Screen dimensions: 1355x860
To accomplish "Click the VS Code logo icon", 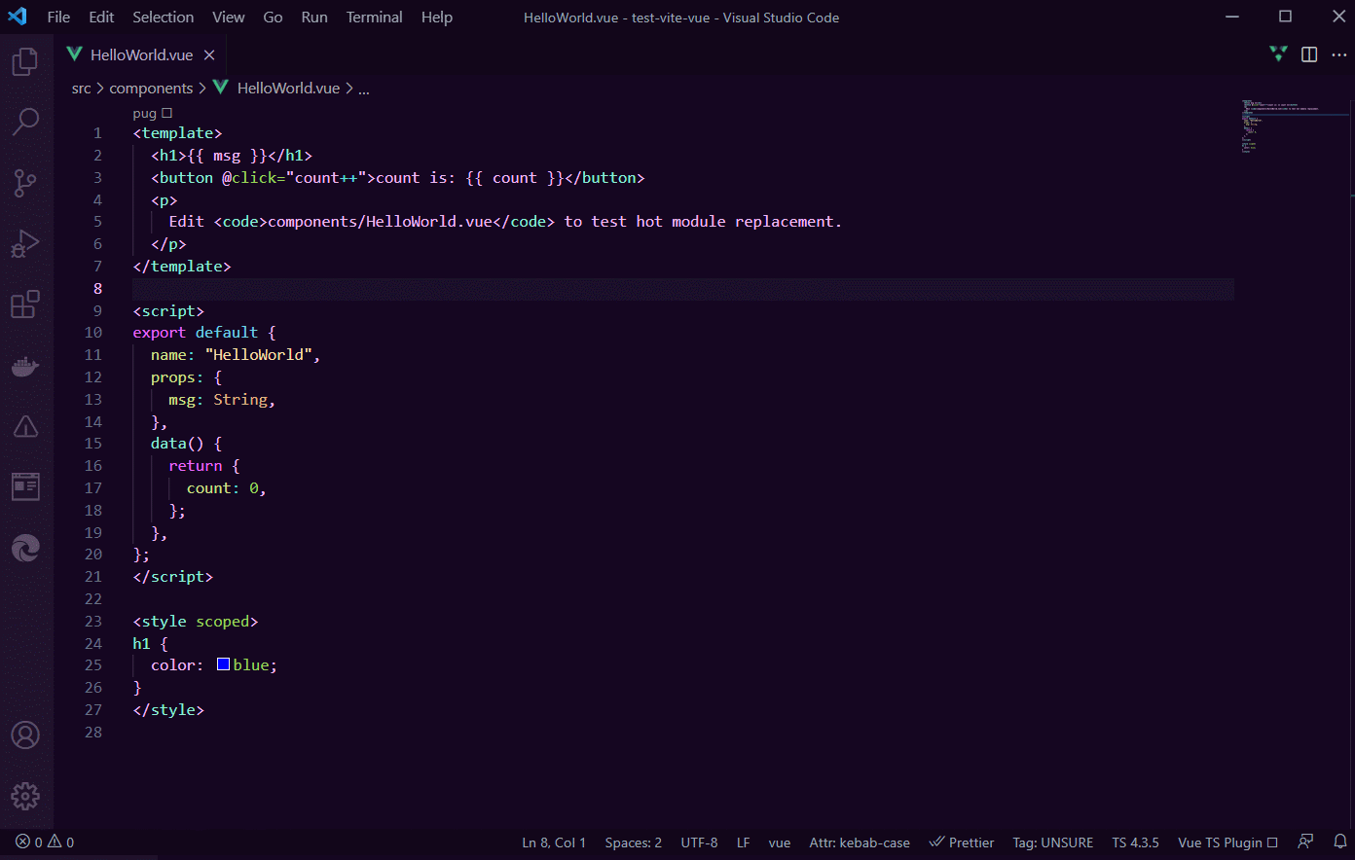I will (18, 17).
